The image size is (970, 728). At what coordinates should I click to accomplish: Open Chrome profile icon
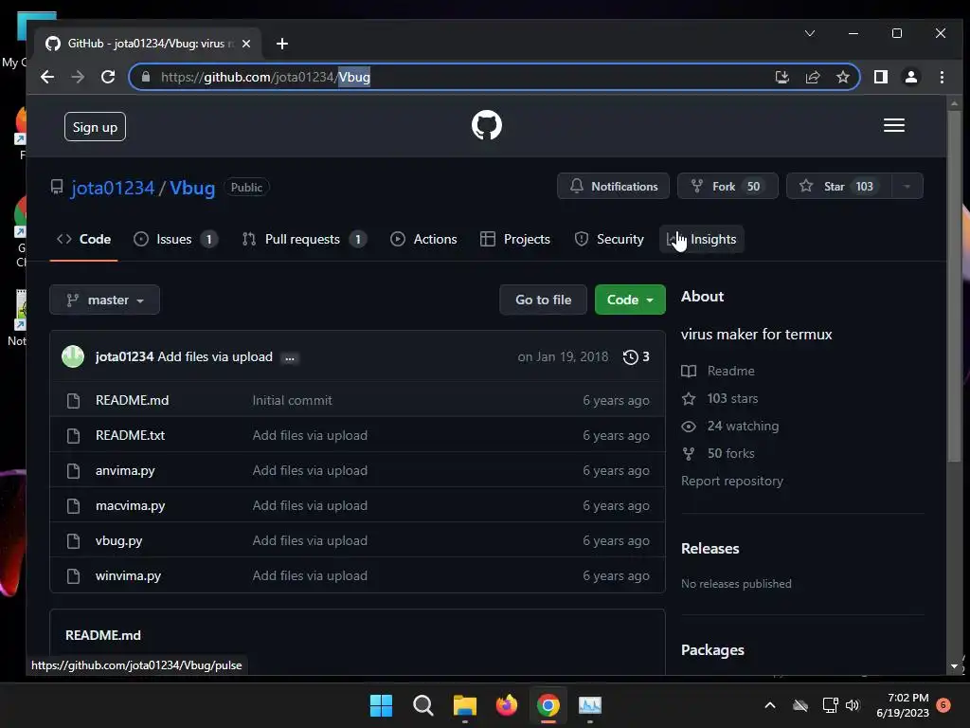click(x=910, y=77)
